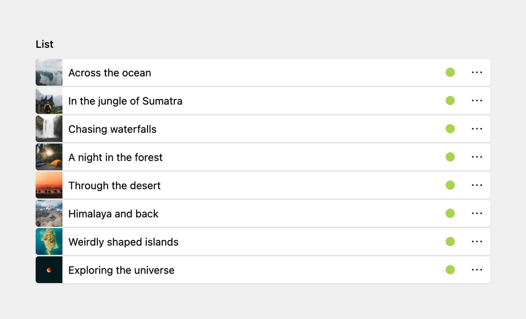Click the red planet thumbnail

point(49,270)
